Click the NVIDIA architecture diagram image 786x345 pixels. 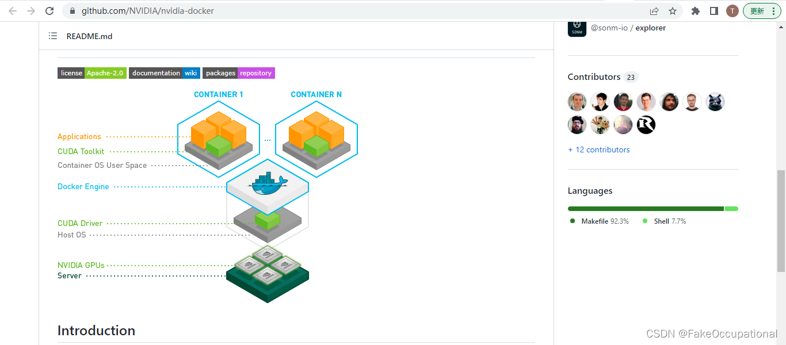208,196
